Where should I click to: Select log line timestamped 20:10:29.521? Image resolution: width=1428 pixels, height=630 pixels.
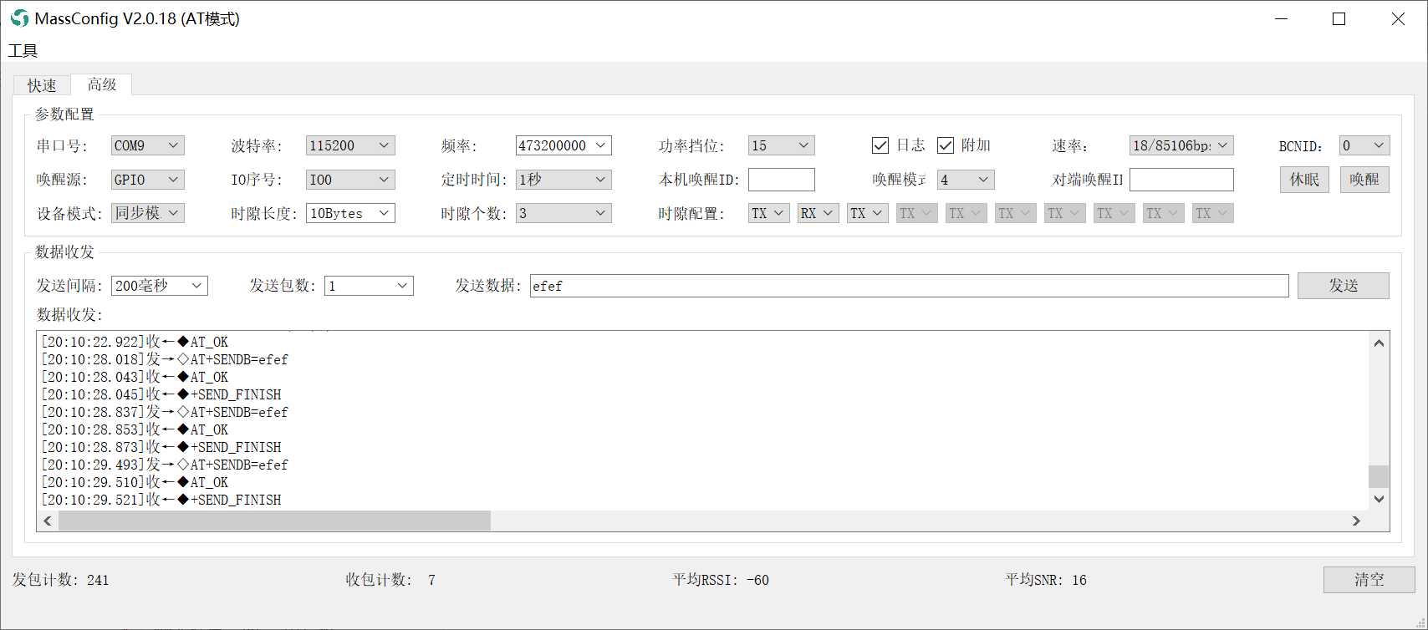[x=161, y=500]
